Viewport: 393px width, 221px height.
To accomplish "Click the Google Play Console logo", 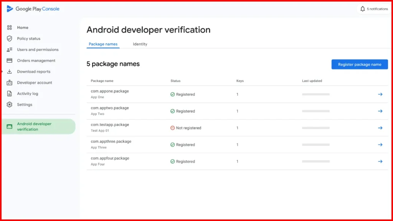I will click(x=33, y=9).
